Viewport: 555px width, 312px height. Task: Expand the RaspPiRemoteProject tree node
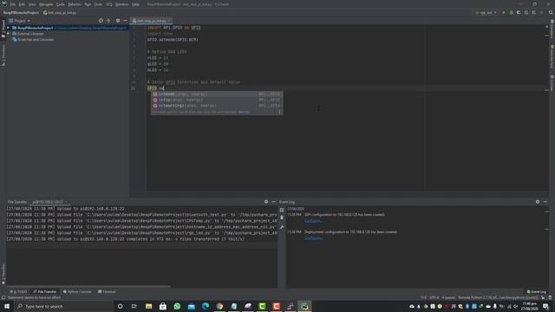9,28
